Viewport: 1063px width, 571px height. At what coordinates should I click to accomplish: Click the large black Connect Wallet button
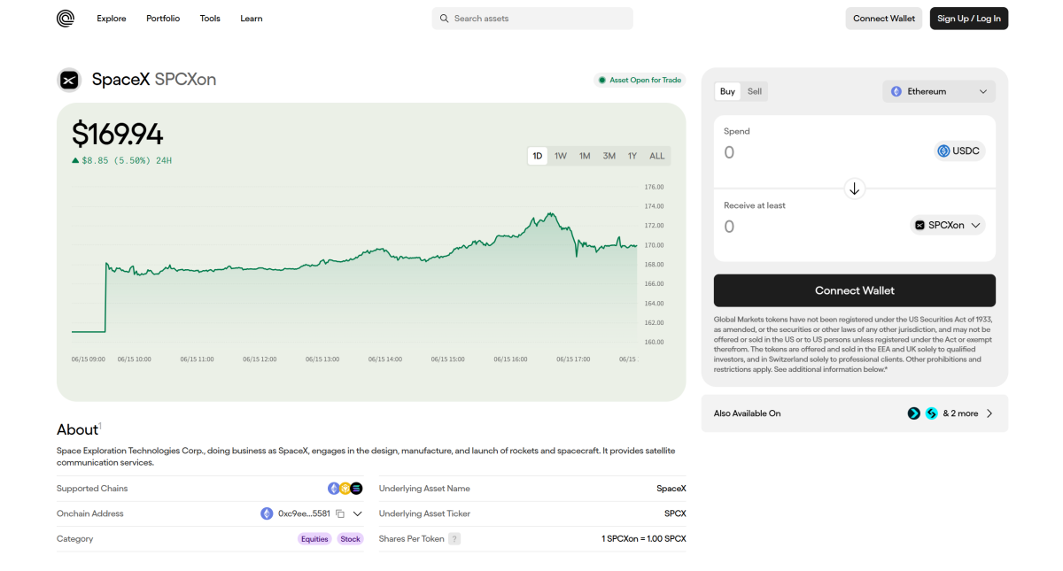pos(855,290)
